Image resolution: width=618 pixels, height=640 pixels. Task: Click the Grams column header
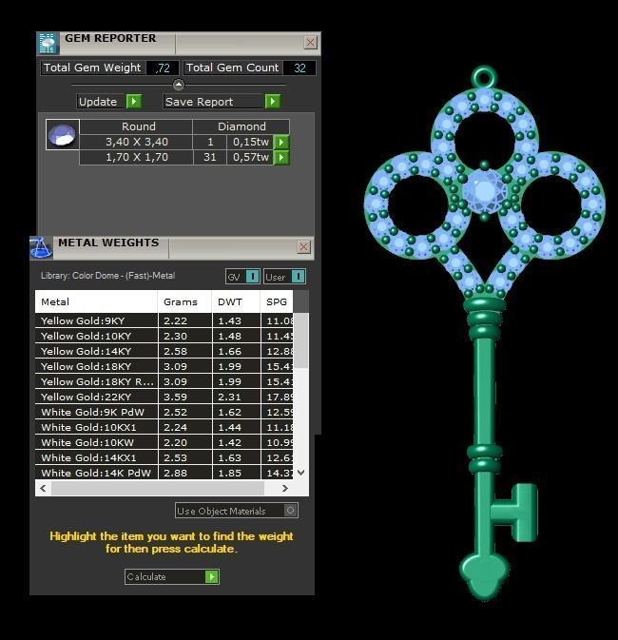click(x=184, y=302)
